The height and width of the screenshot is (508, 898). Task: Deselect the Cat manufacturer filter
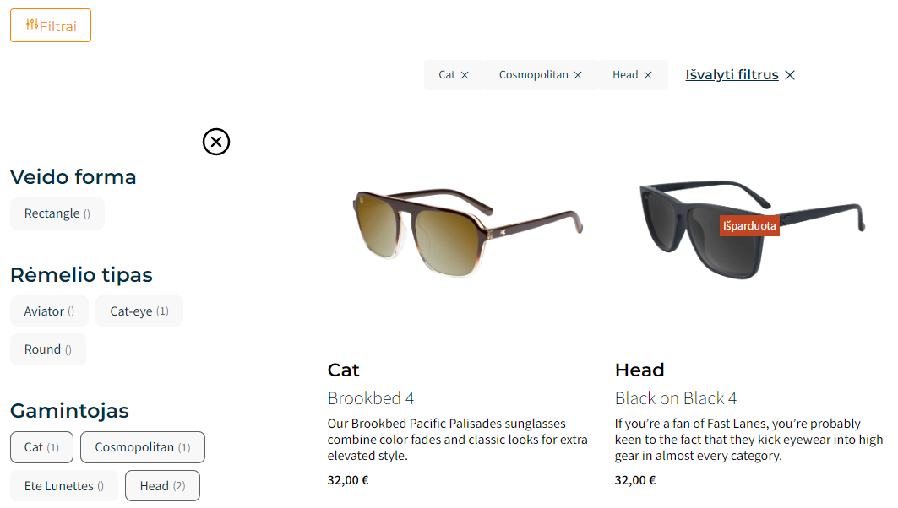(x=41, y=447)
